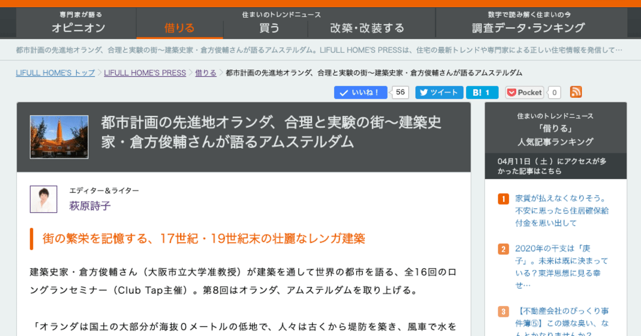641x336 pixels.
Task: Open the RSS feed icon
Action: (x=576, y=92)
